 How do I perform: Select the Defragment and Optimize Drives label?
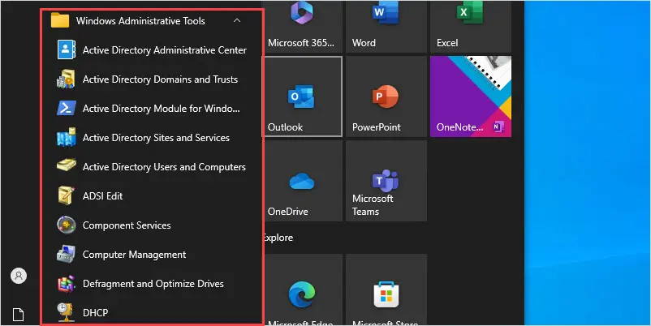(x=153, y=284)
